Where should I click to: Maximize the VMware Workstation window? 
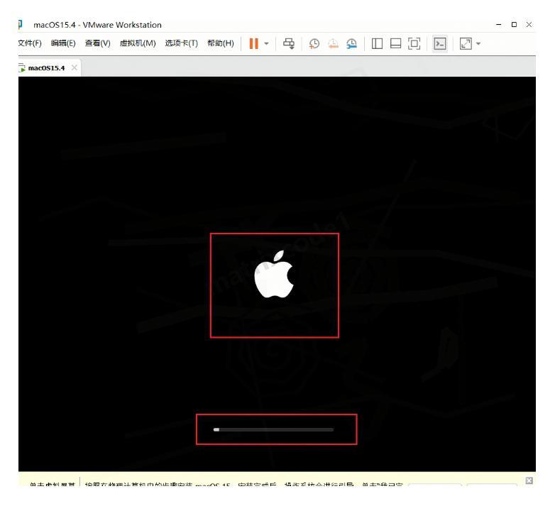pyautogui.click(x=514, y=24)
